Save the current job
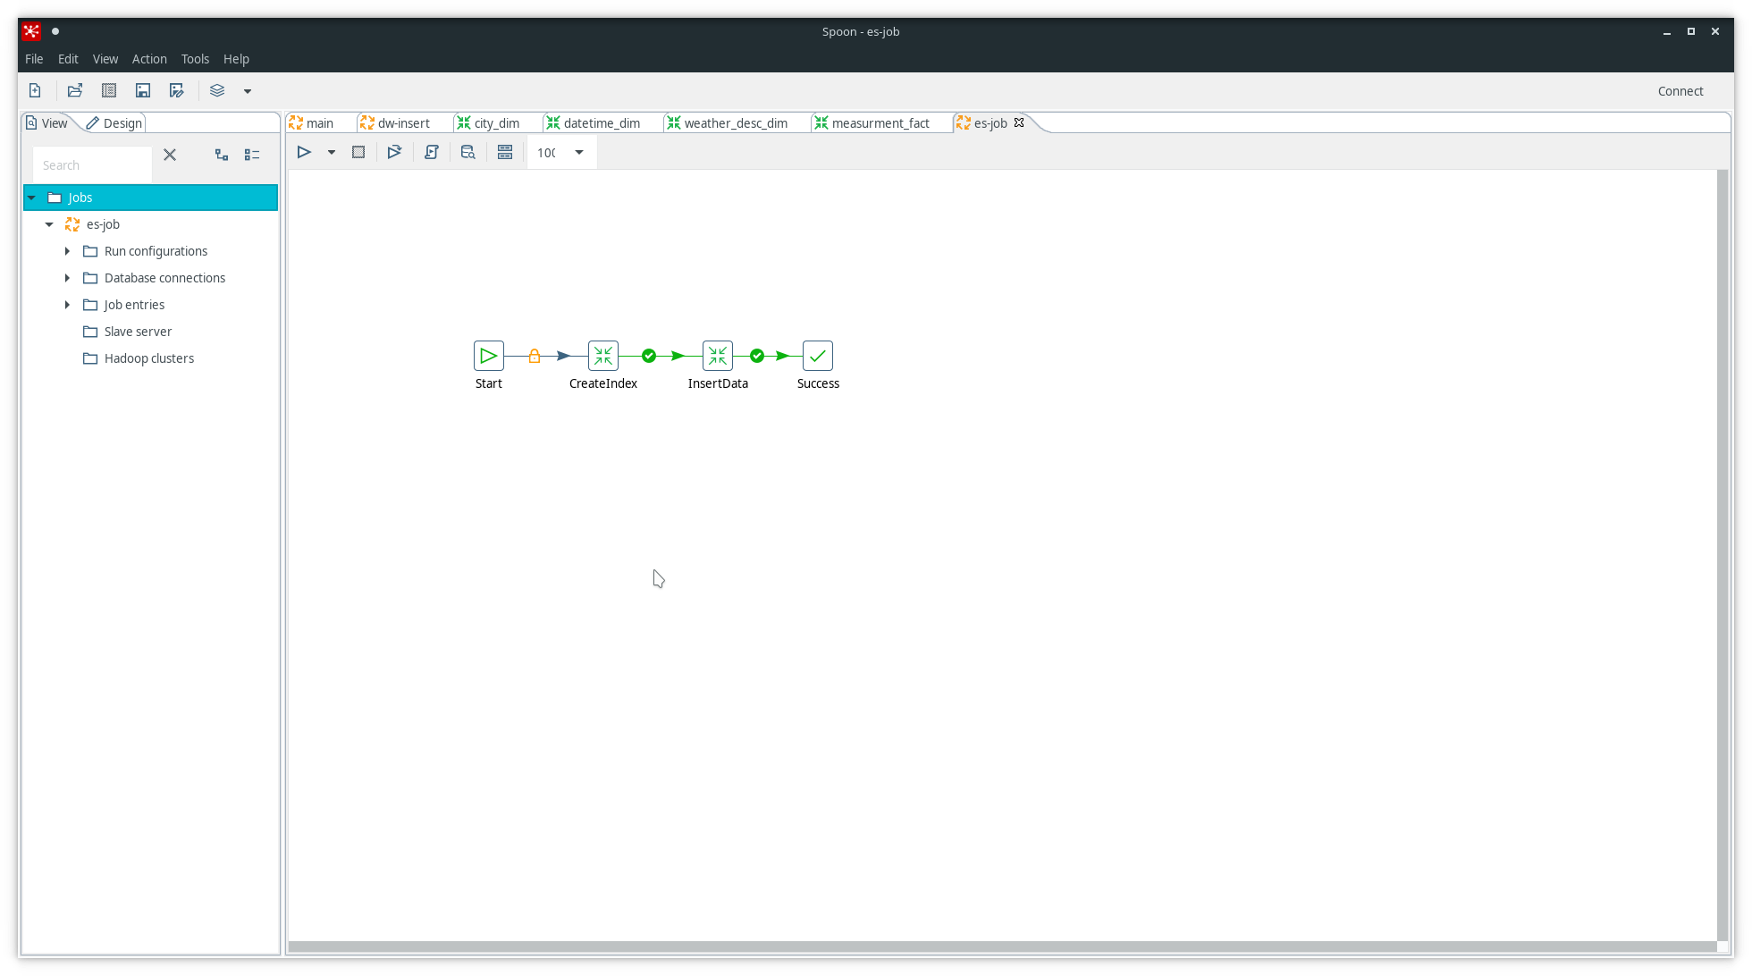1752x976 pixels. point(143,90)
